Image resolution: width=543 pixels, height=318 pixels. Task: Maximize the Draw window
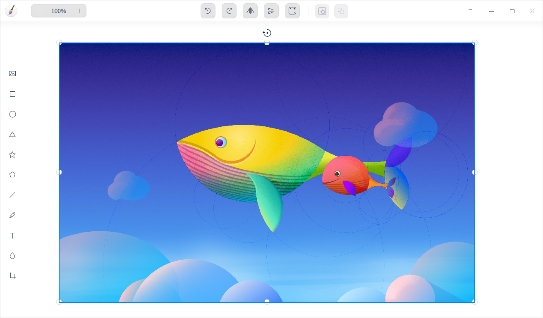pyautogui.click(x=512, y=11)
